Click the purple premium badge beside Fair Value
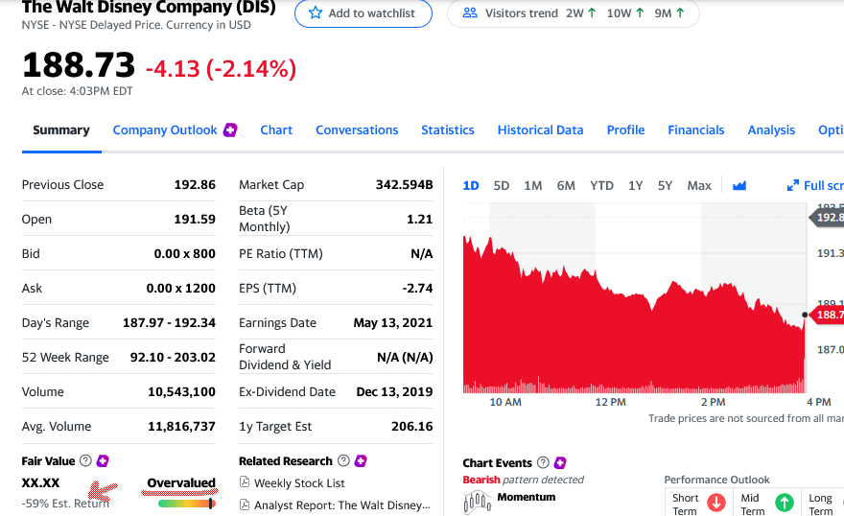Viewport: 844px width, 516px height. (x=103, y=460)
